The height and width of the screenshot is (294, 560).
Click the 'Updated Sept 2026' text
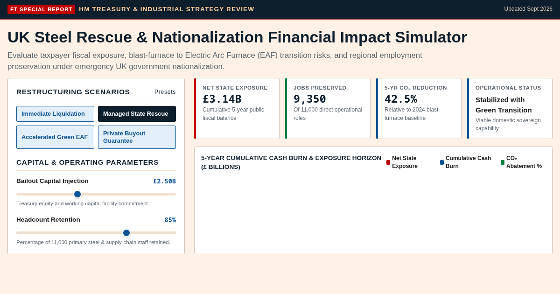pyautogui.click(x=528, y=9)
